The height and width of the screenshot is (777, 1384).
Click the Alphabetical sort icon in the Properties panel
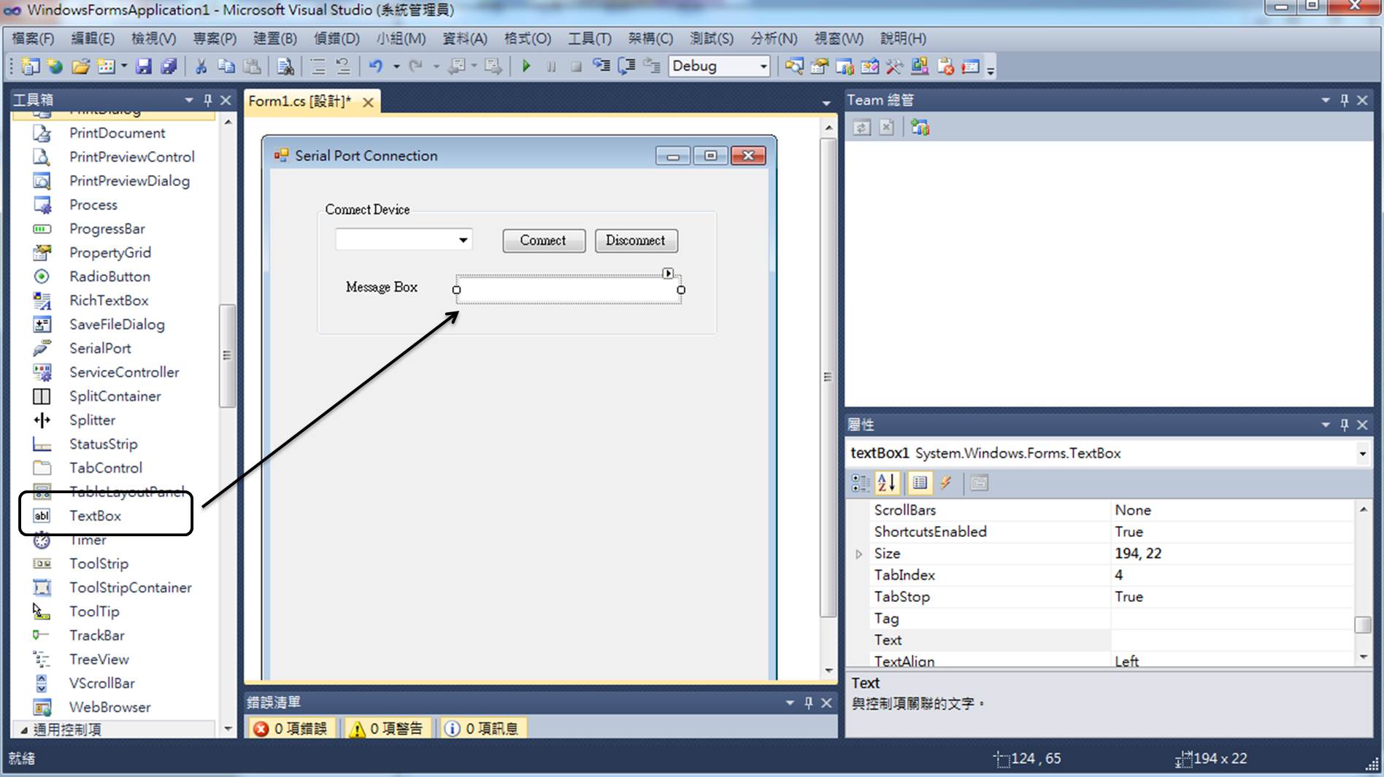point(887,483)
